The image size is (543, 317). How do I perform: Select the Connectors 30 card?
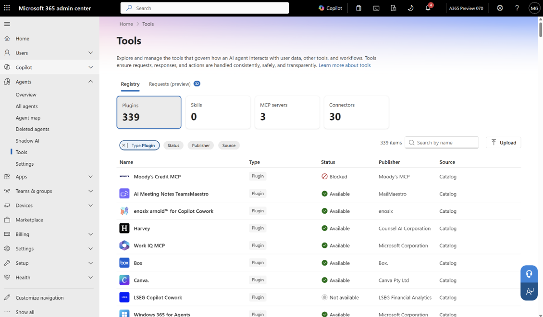[357, 112]
